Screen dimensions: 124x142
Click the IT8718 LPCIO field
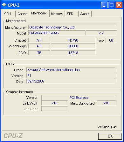tap(73, 53)
